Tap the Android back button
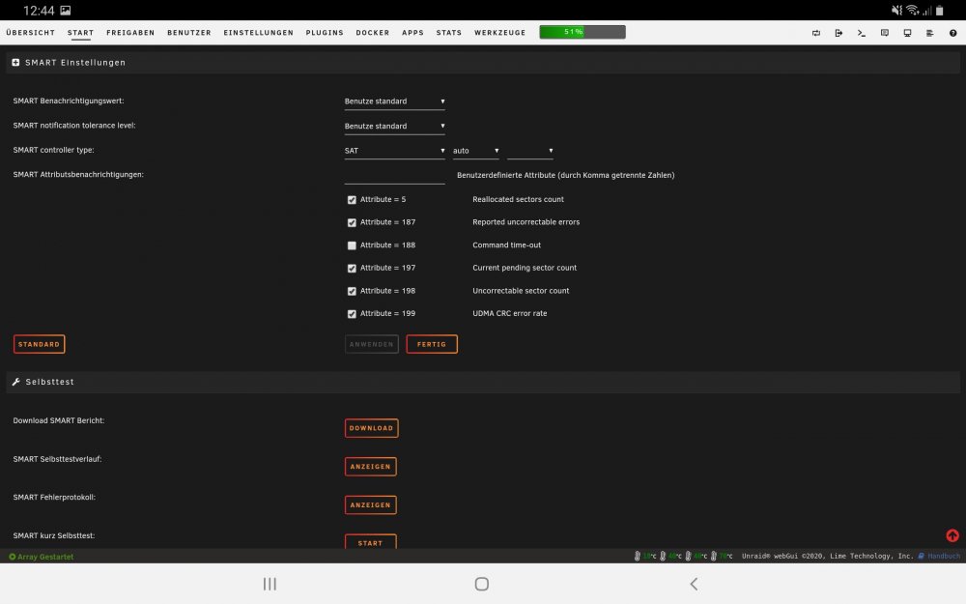This screenshot has height=604, width=966. [694, 584]
